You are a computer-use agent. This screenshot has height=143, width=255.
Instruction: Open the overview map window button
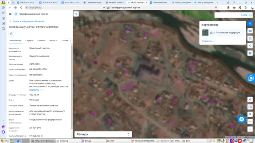250,107
